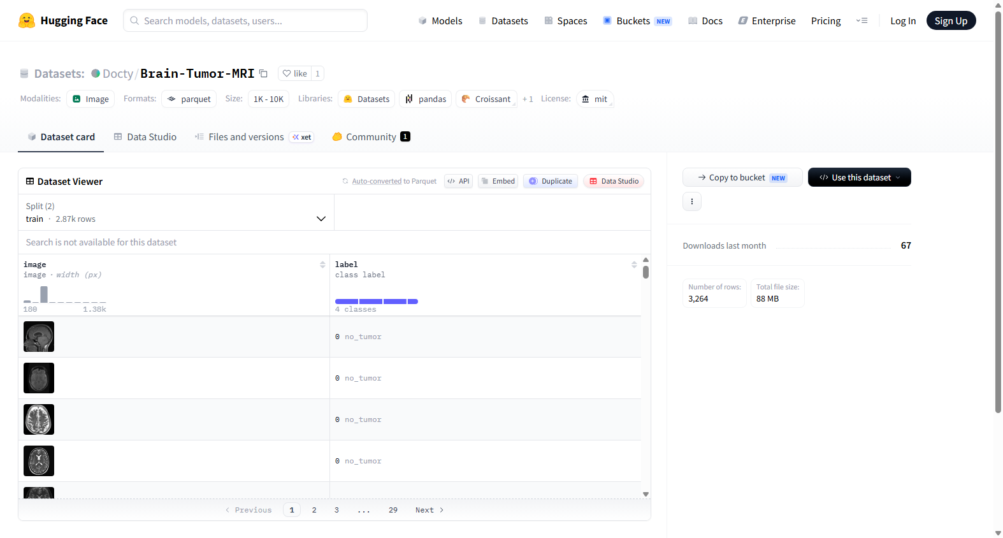1003x538 pixels.
Task: Click the table scroll down arrow
Action: click(x=646, y=494)
